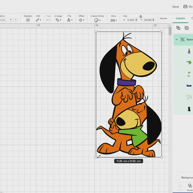Open the More menu in the toolbar
The height and width of the screenshot is (193, 193).
click(x=163, y=19)
